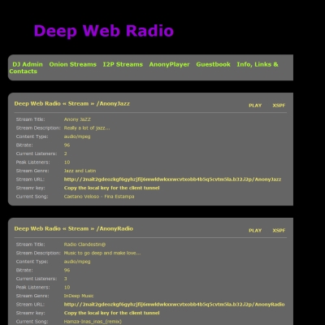Viewport: 325px width, 325px height.
Task: Click the /AnonyJazz stream heading
Action: [72, 104]
